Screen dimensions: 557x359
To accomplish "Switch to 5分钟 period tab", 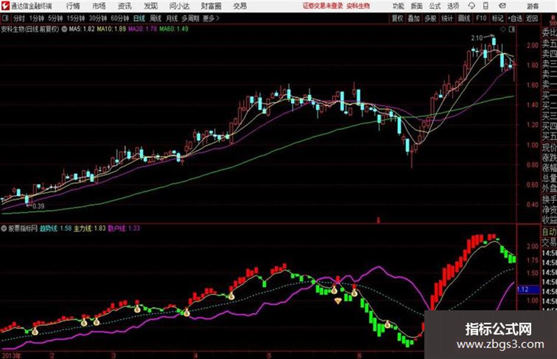I will [55, 18].
